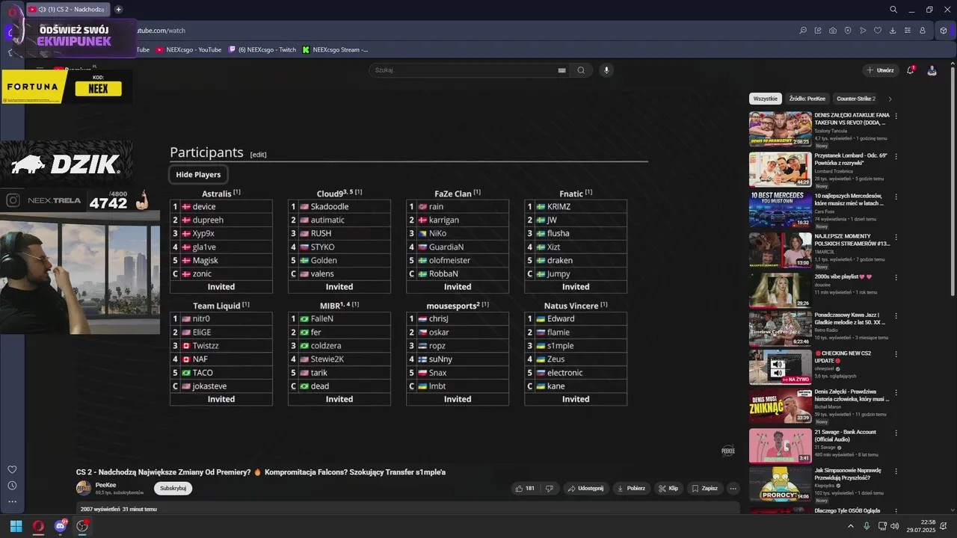Open the sidebar history clock icon

click(x=12, y=486)
